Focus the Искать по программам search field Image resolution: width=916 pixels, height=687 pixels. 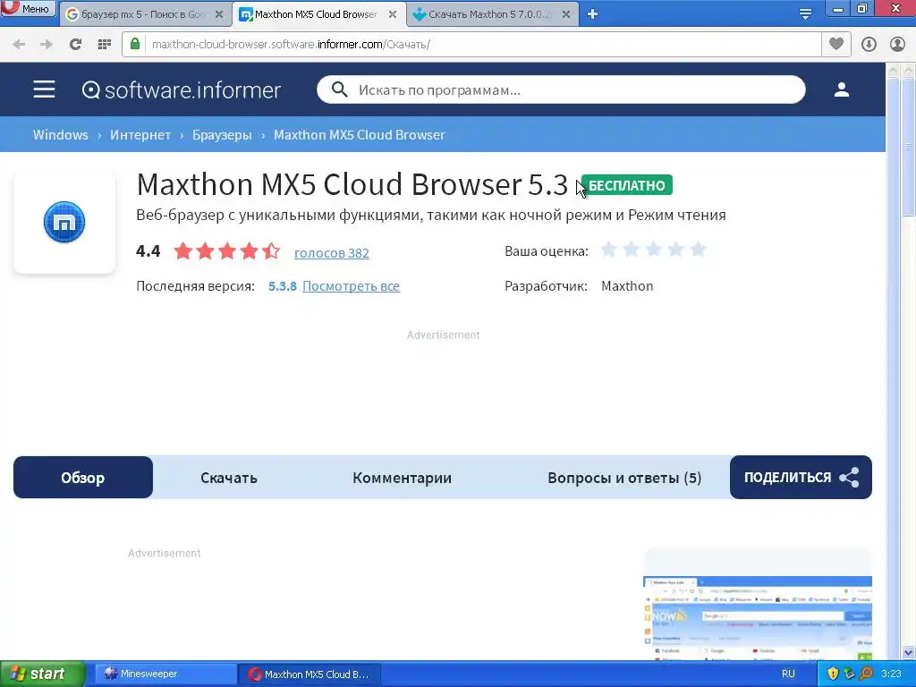[x=561, y=90]
